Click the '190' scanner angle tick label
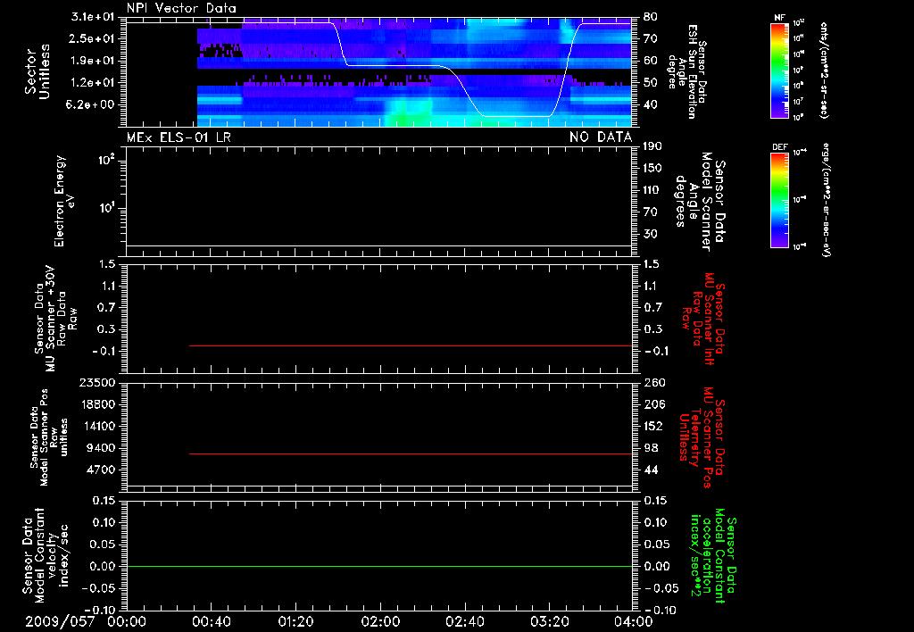 [652, 146]
